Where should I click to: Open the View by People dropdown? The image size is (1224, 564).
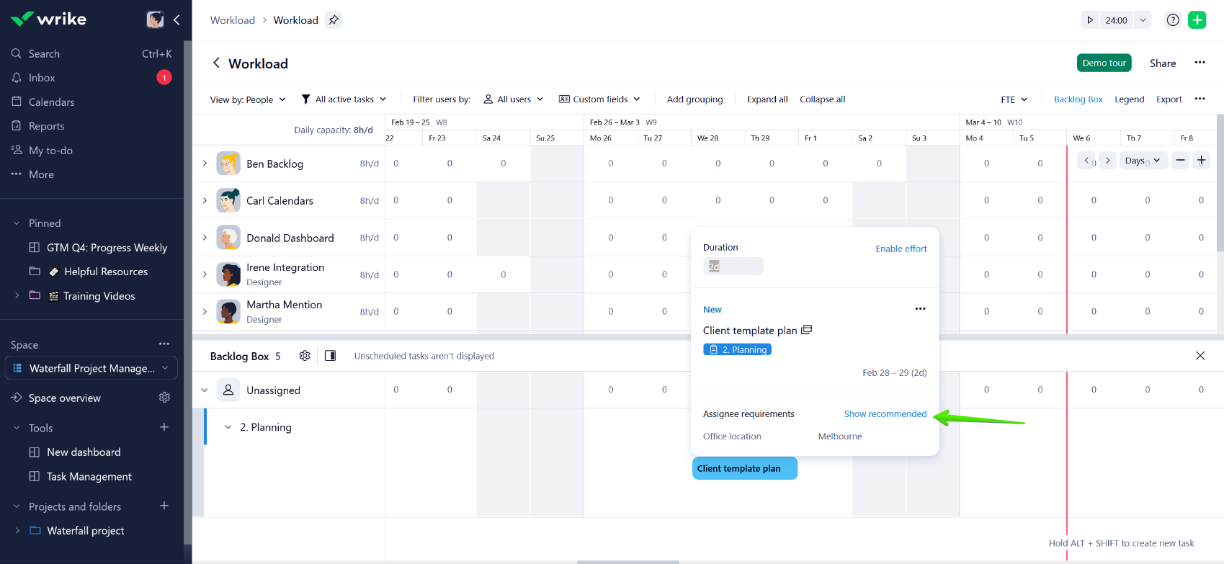click(248, 99)
